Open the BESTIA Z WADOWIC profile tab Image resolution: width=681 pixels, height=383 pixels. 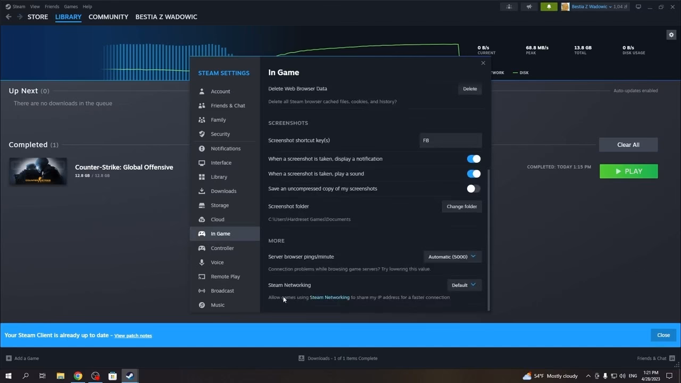point(166,17)
